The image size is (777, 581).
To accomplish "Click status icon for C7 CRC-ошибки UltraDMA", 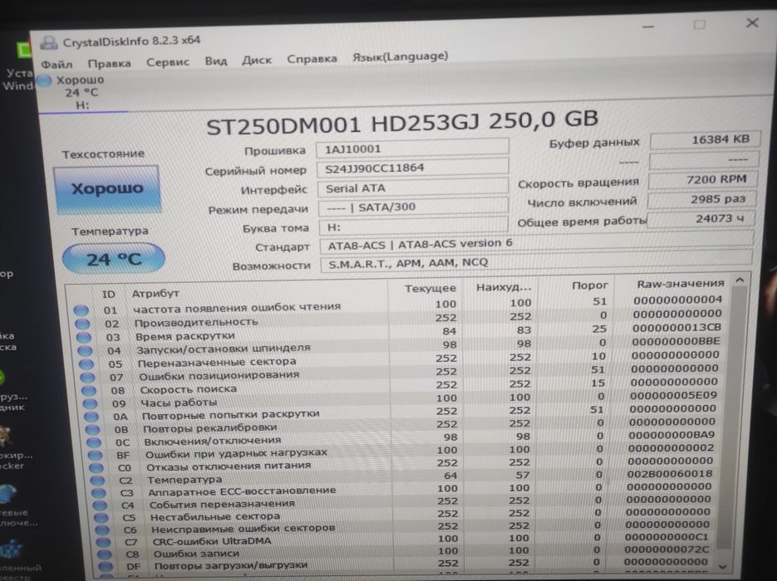I will [x=104, y=542].
